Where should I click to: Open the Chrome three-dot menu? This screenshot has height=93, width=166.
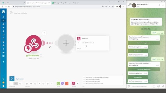124,6
